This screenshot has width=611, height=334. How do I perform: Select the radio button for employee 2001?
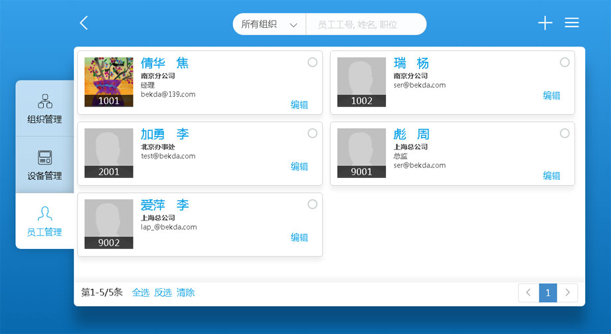point(312,133)
